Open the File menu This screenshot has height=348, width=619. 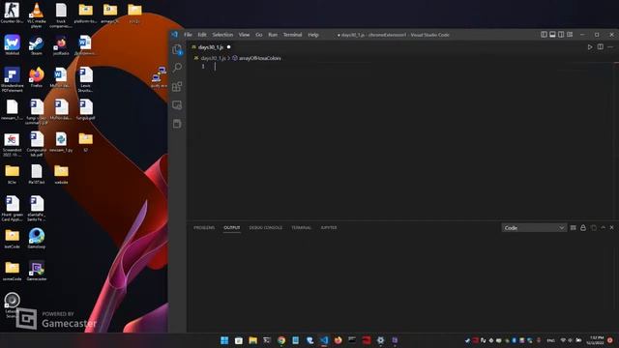coord(188,35)
